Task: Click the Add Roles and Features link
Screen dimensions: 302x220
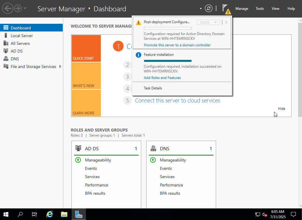Action: 162,78
